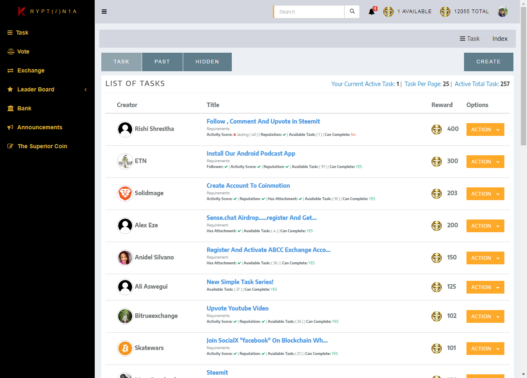Click The Superior Coin edit icon
Viewport: 527px width, 378px height.
coord(10,146)
